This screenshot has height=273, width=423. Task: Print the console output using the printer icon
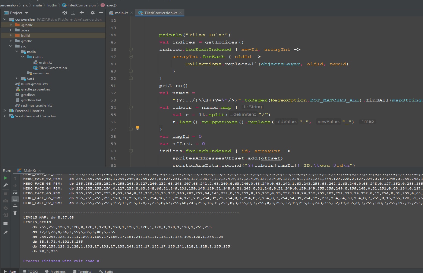(15, 206)
